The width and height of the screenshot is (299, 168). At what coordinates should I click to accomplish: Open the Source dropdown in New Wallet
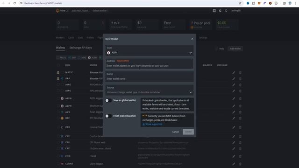[149, 90]
